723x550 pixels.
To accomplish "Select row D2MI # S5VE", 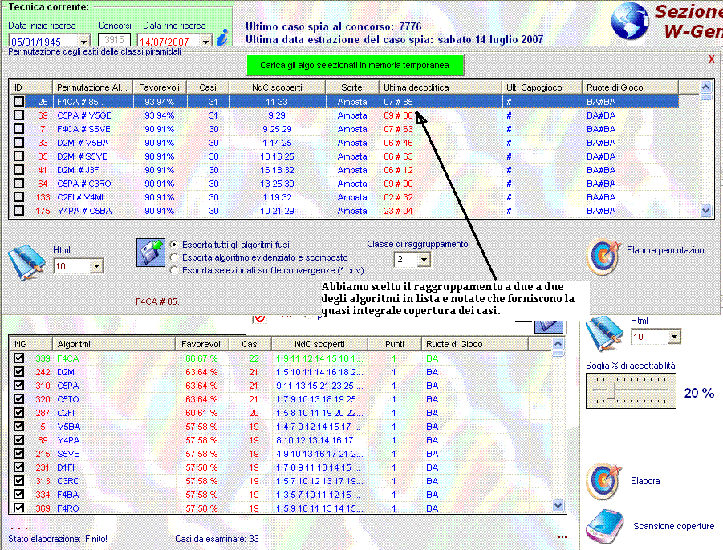I will click(343, 156).
